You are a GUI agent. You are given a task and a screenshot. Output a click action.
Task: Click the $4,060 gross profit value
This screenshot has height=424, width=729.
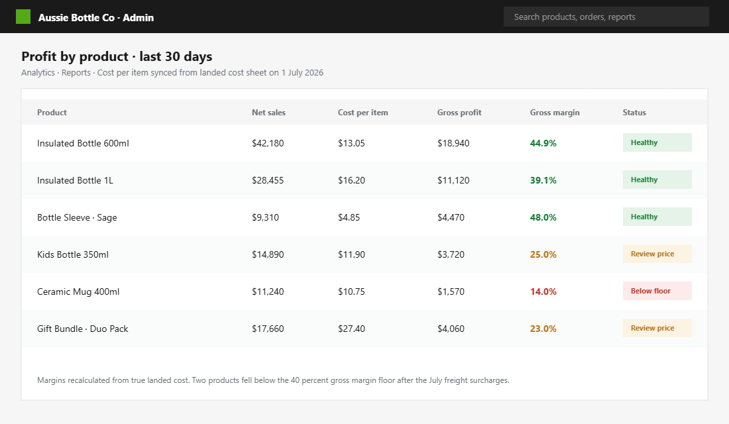pos(451,329)
